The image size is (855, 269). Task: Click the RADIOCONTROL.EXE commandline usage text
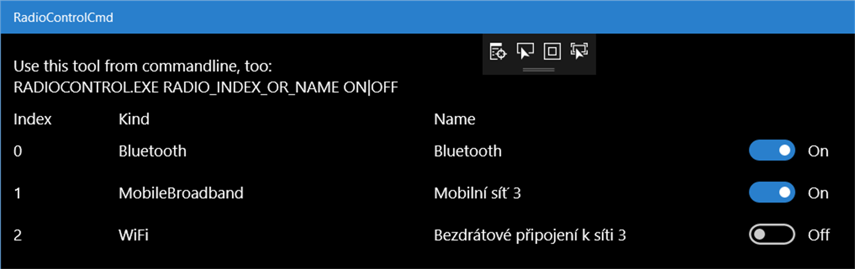[x=205, y=88]
